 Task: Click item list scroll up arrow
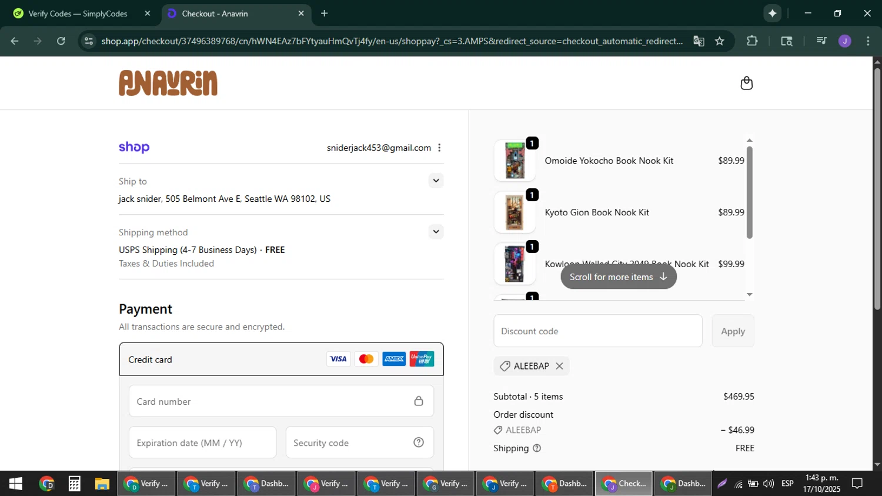point(749,140)
